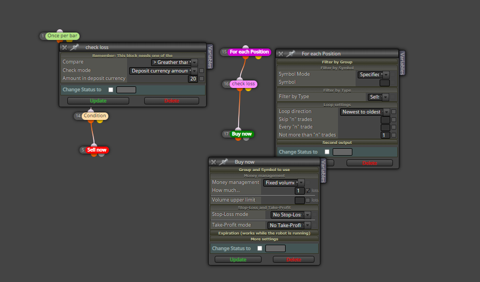Click Update in Buy now panel

pyautogui.click(x=238, y=260)
